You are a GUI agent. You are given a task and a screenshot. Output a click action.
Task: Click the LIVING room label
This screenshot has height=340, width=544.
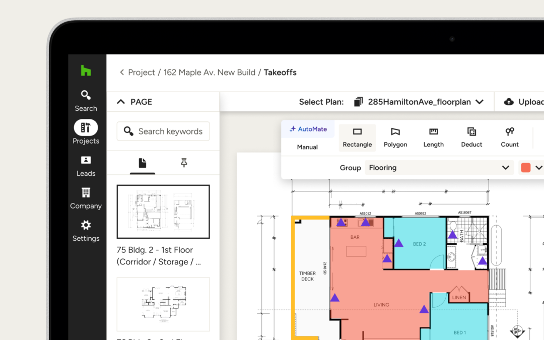click(381, 305)
